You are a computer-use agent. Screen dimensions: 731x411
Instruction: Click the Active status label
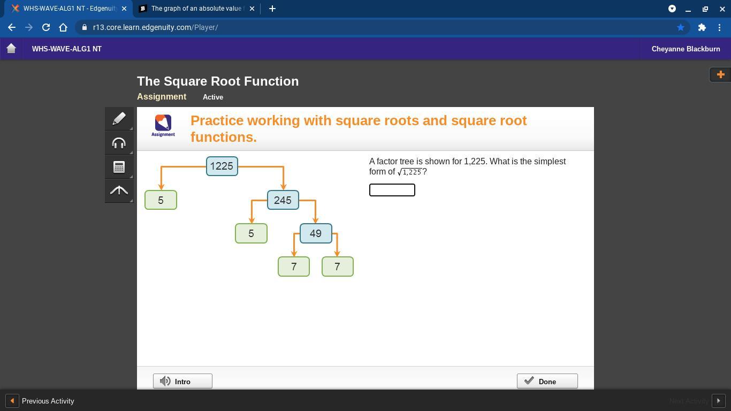[213, 97]
